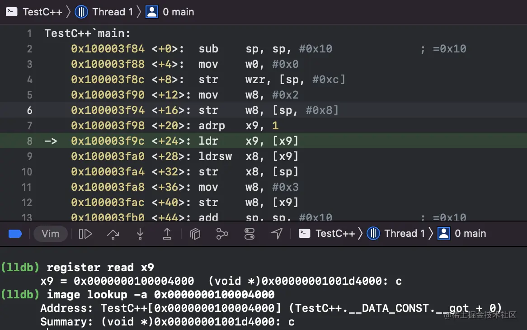
Task: Click address 0x100003f94
Action: point(108,111)
